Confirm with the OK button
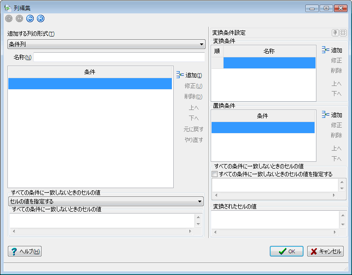 [286, 251]
